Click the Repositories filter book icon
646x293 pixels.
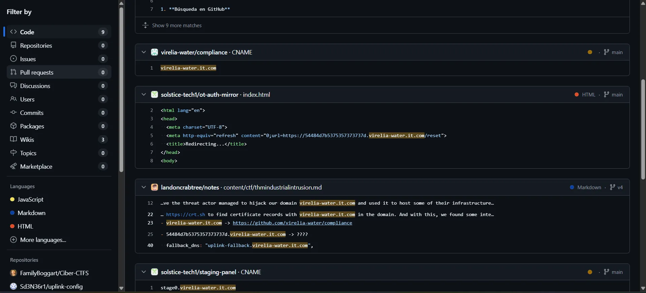[x=13, y=45]
